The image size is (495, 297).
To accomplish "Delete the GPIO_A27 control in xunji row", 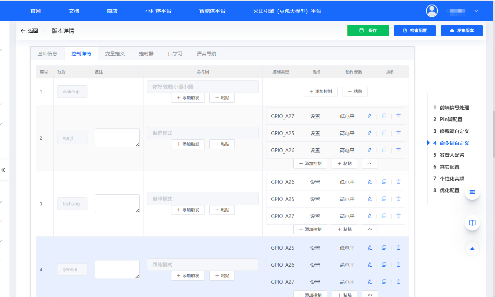I will (x=399, y=116).
